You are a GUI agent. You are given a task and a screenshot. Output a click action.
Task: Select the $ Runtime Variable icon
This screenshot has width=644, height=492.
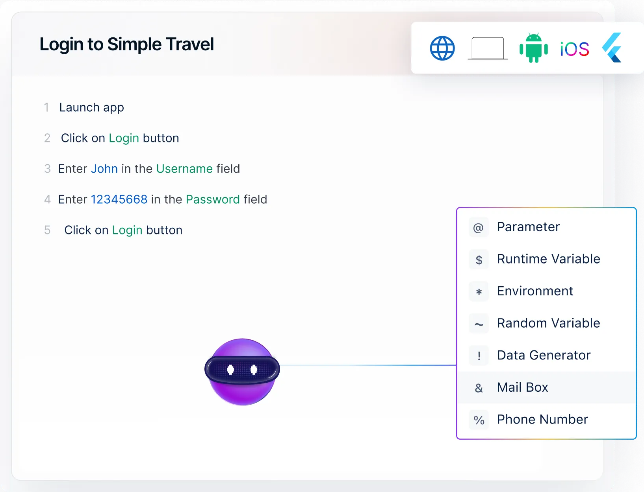click(478, 259)
